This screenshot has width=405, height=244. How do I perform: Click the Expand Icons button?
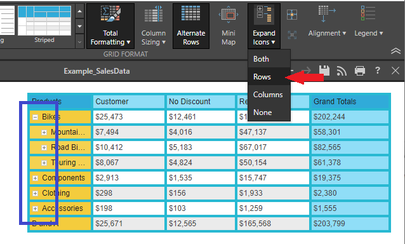point(263,26)
